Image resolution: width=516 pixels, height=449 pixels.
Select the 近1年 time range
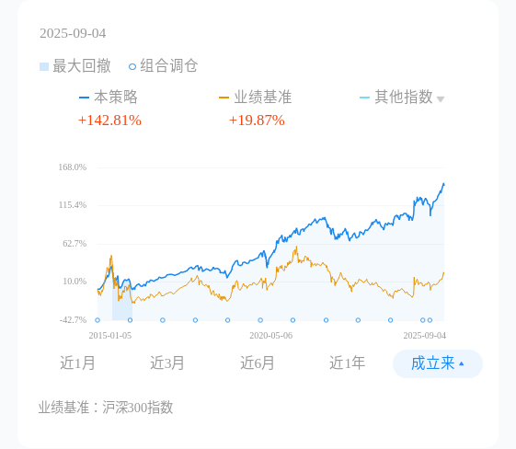[x=347, y=363]
